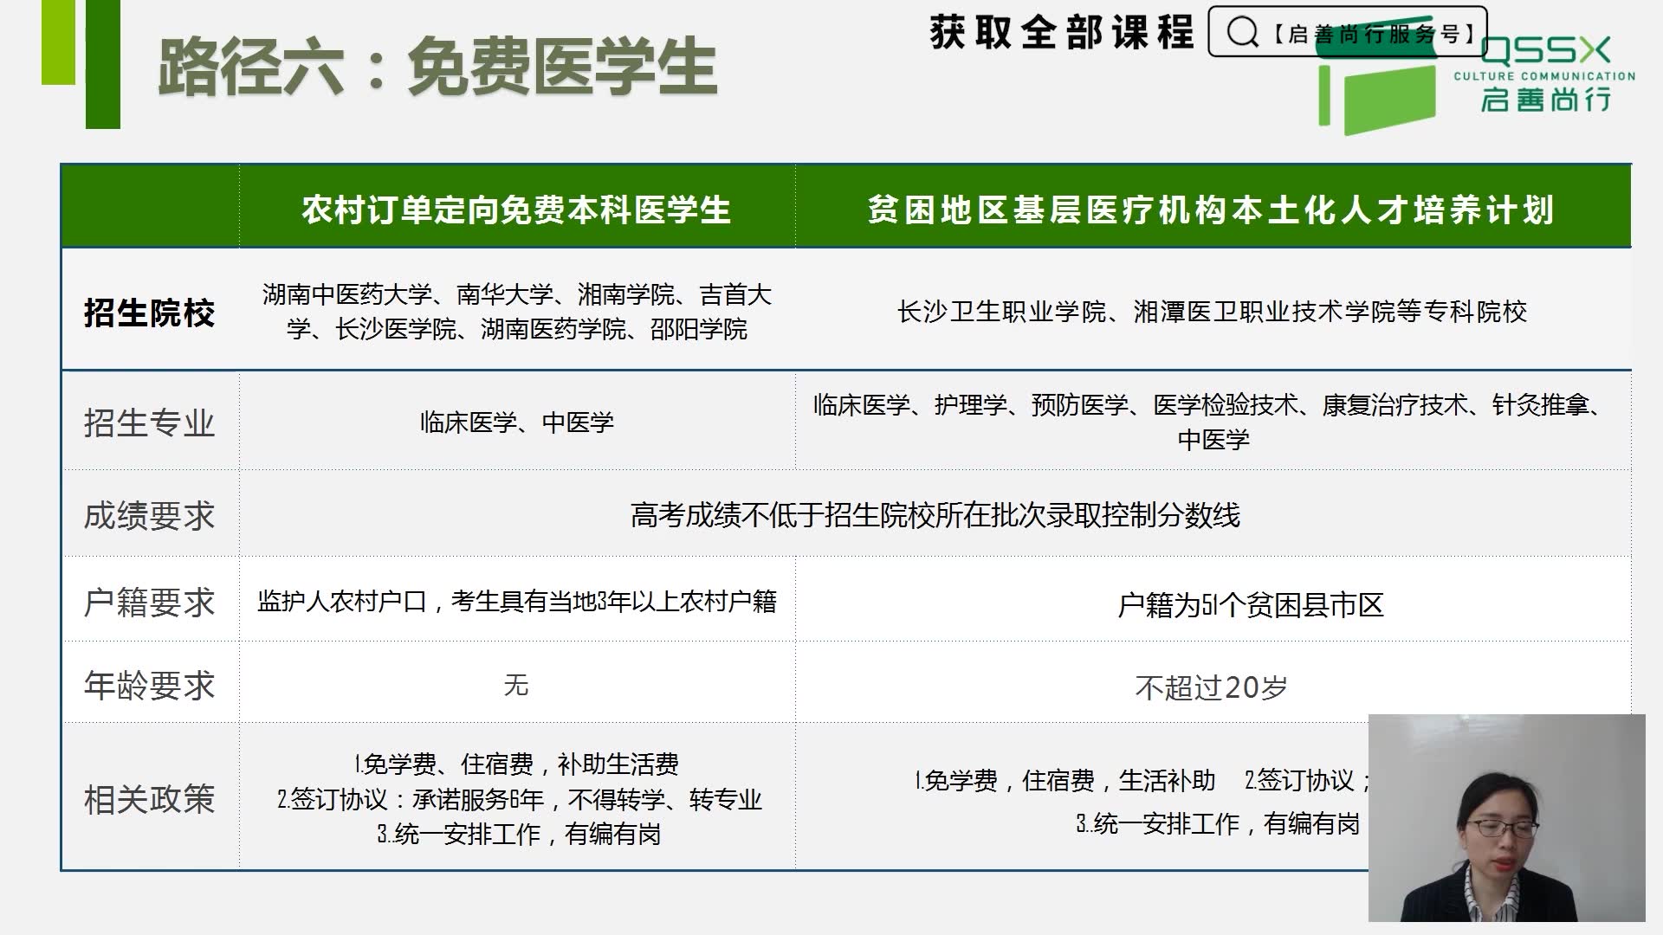Click row label 相关政策

(149, 799)
